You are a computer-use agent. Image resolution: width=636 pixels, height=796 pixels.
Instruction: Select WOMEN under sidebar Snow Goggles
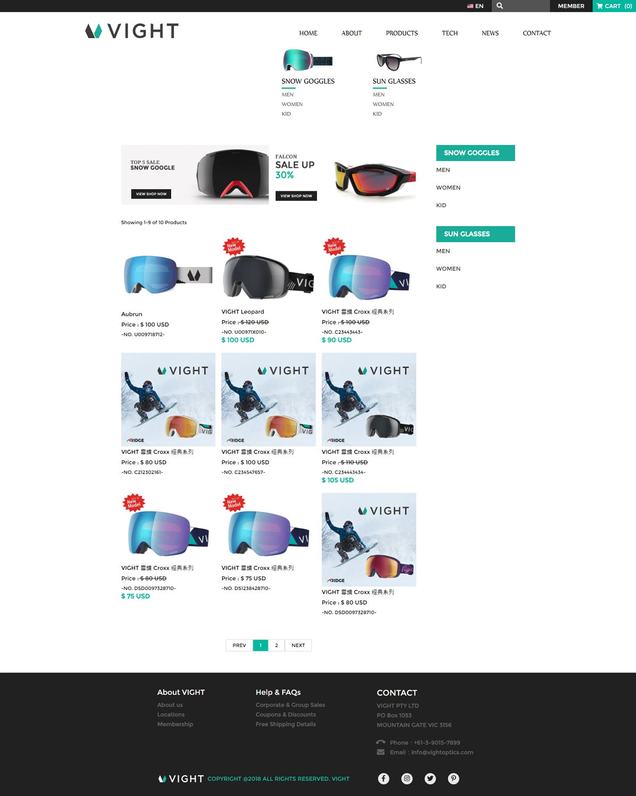pyautogui.click(x=448, y=188)
